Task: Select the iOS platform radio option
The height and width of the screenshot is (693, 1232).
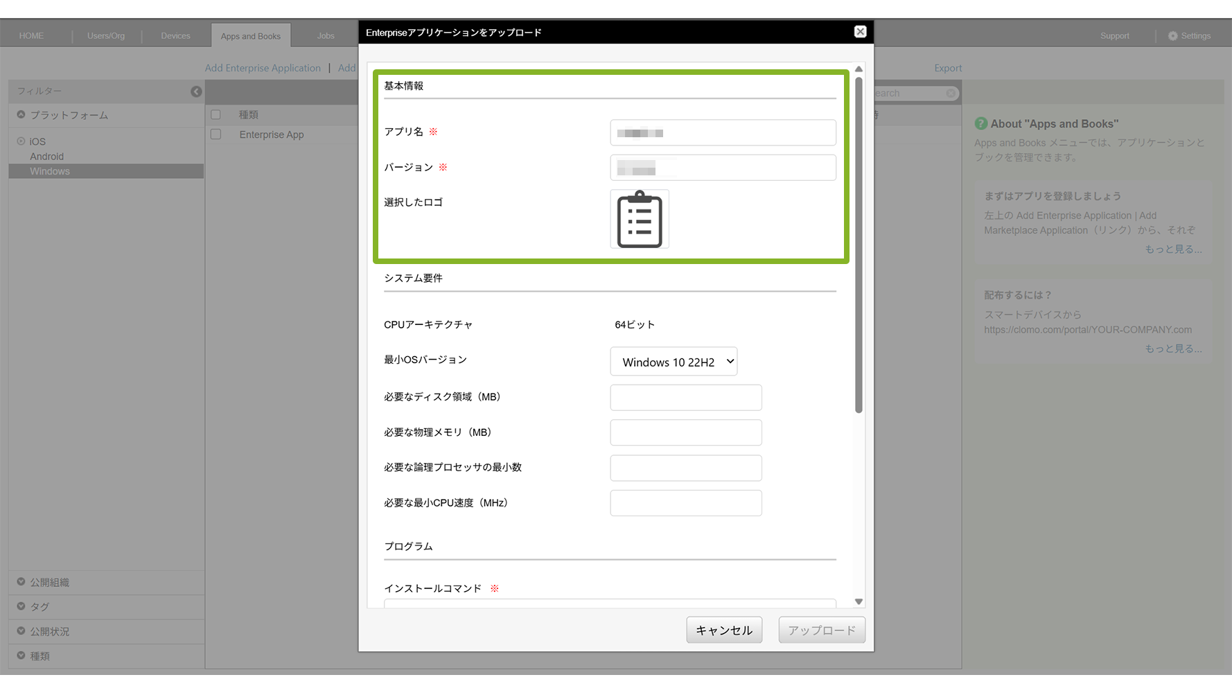Action: point(21,141)
